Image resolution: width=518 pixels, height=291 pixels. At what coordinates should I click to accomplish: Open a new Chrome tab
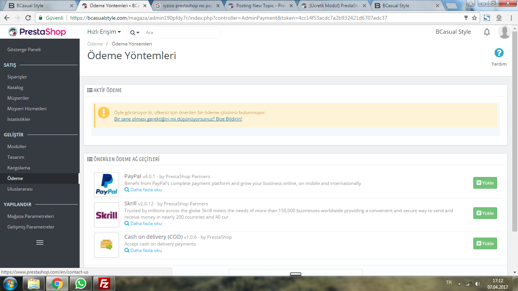coord(451,6)
